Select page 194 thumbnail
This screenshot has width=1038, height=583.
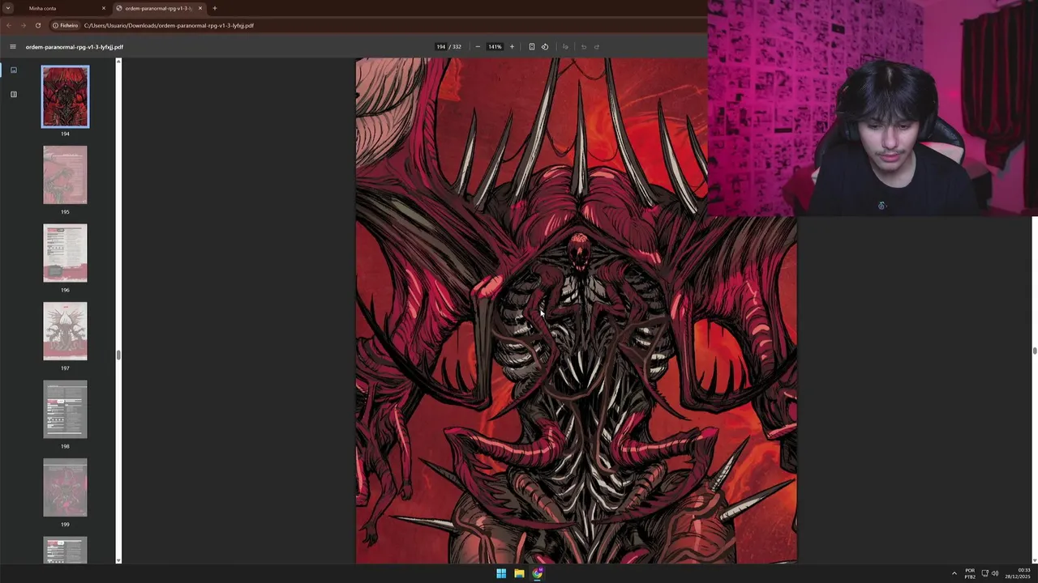coord(66,96)
